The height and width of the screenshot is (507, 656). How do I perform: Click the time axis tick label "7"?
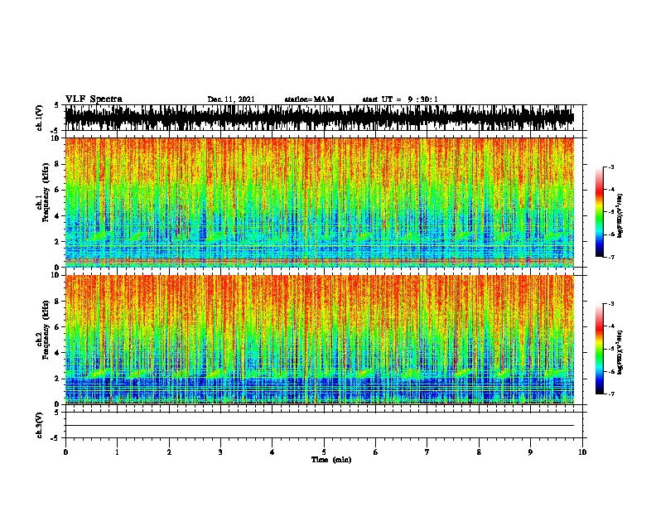tap(427, 452)
